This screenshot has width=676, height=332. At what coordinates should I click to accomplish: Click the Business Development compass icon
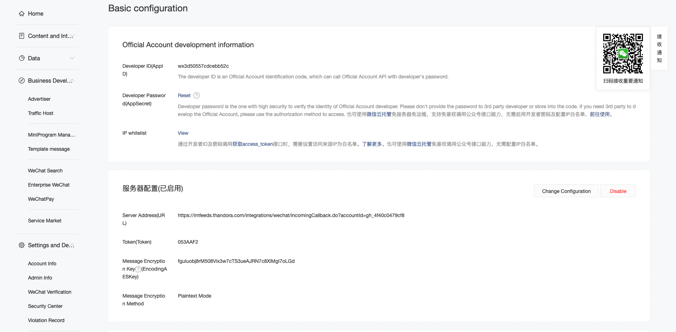click(22, 81)
